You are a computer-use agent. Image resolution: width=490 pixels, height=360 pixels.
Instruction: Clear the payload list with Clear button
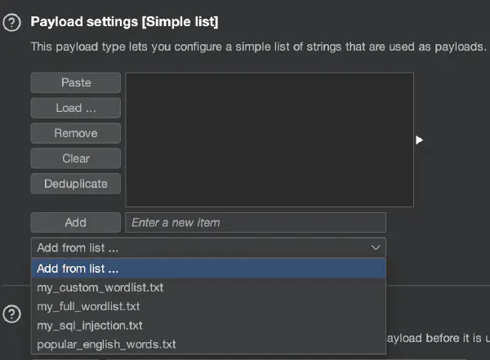point(76,158)
